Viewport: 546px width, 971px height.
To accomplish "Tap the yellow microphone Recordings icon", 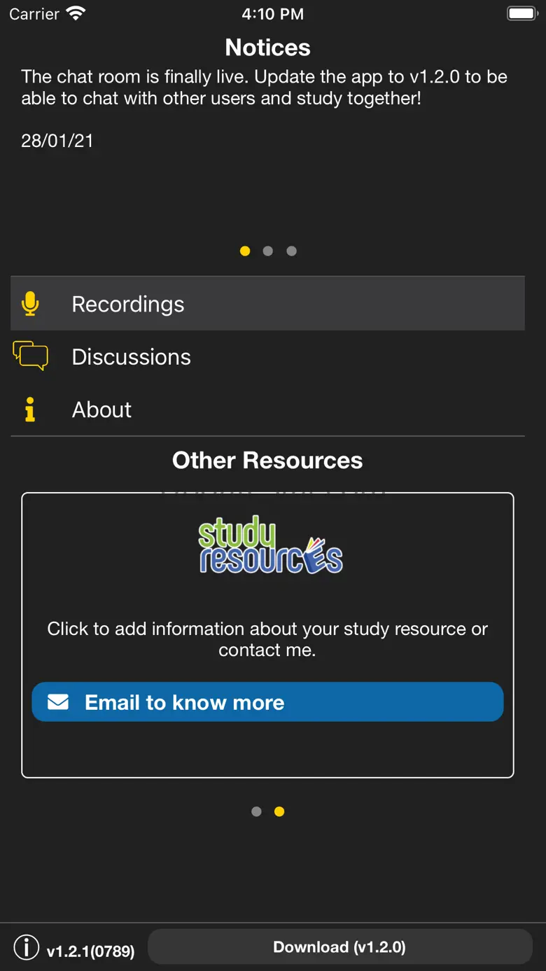I will (x=30, y=304).
